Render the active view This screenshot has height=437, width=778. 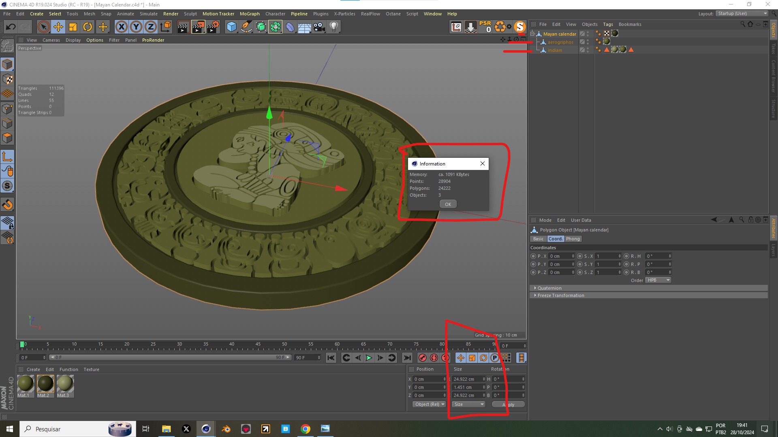pos(183,27)
